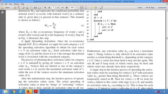Screen dimensions: 168x94
Task: Click the read mode expand icon
Action: coord(101,8)
